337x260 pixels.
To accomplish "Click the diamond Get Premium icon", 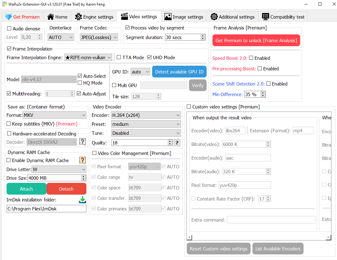I will [x=8, y=17].
